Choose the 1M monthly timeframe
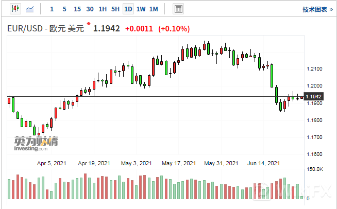Screen dimensions: 337x209 pos(154,9)
